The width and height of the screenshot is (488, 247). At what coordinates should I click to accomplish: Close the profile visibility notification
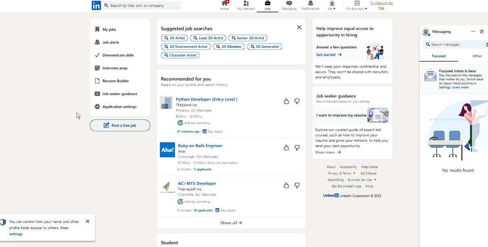tap(87, 221)
